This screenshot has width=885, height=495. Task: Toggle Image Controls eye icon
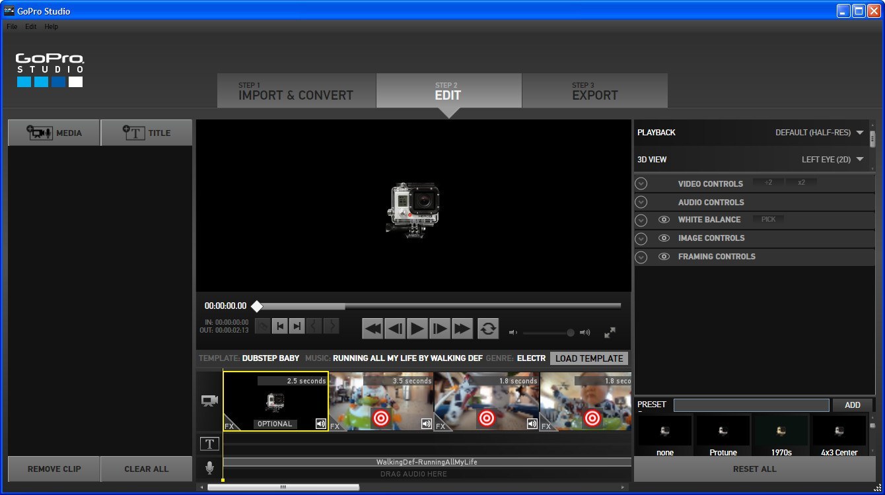click(664, 238)
